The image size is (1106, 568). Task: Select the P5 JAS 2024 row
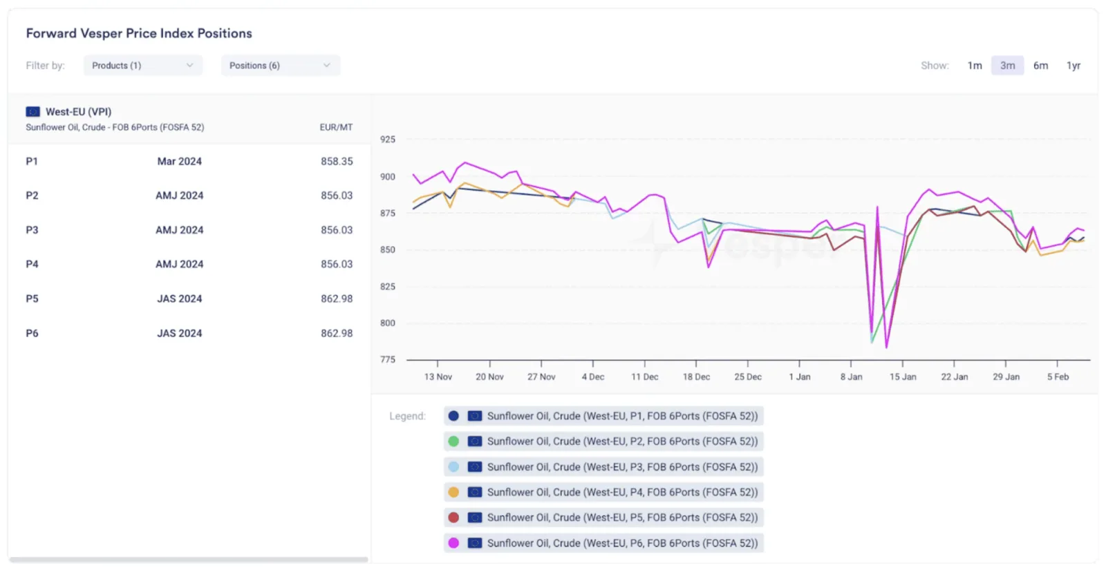click(189, 299)
